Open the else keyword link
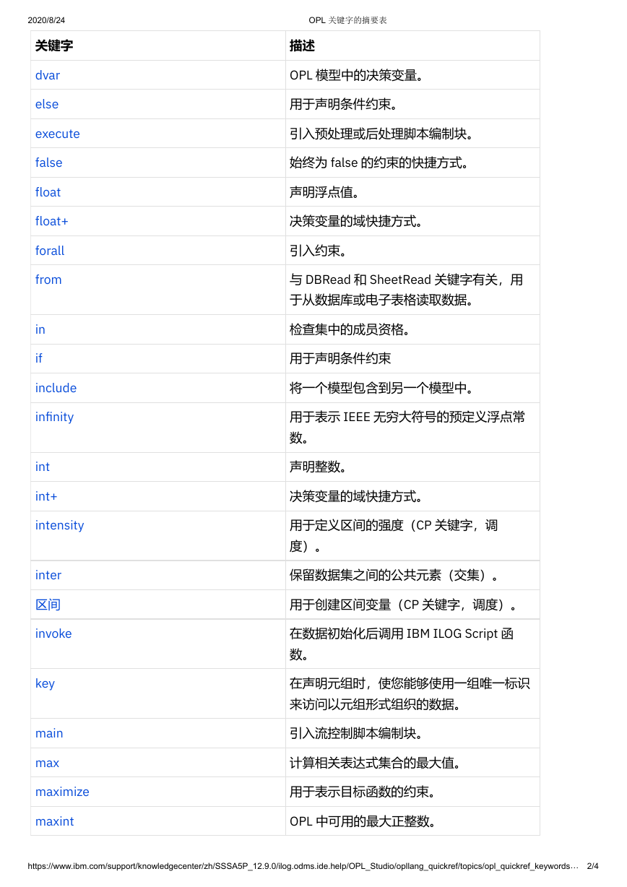627x887 pixels. [47, 104]
